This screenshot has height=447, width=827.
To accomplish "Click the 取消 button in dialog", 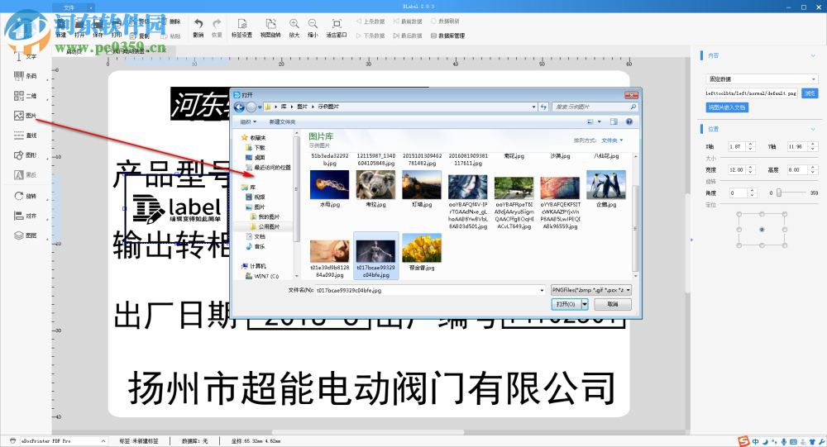I will [x=612, y=304].
